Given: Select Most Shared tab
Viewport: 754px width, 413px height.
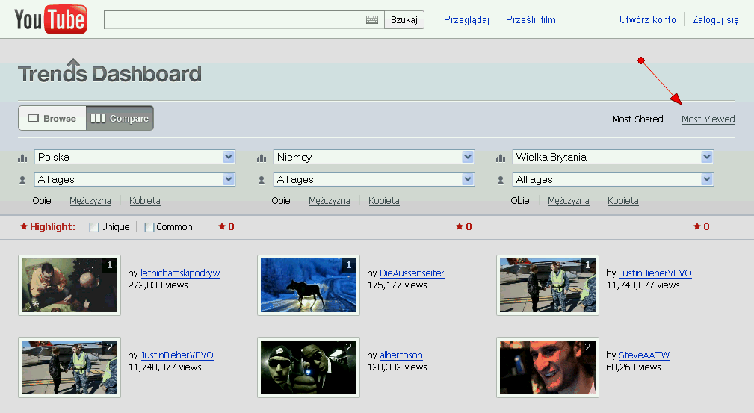Looking at the screenshot, I should (637, 119).
